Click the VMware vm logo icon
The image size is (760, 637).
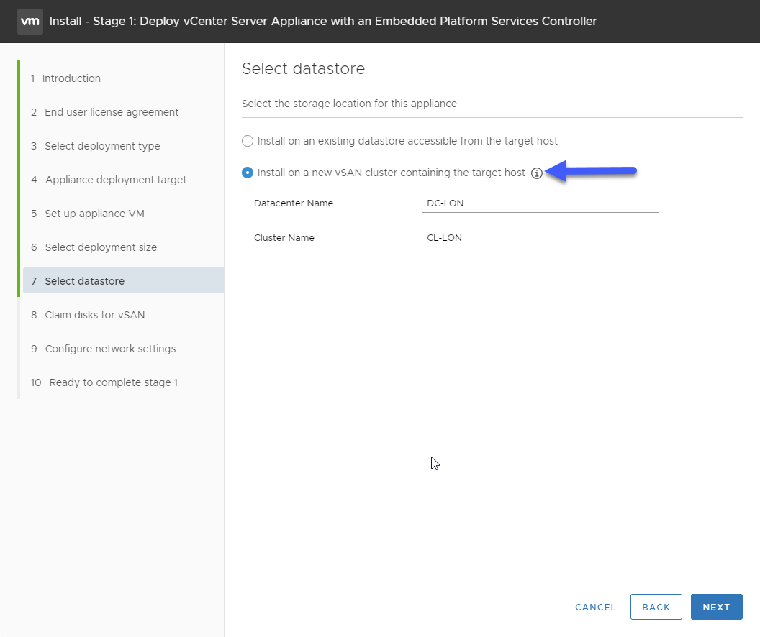tap(30, 22)
